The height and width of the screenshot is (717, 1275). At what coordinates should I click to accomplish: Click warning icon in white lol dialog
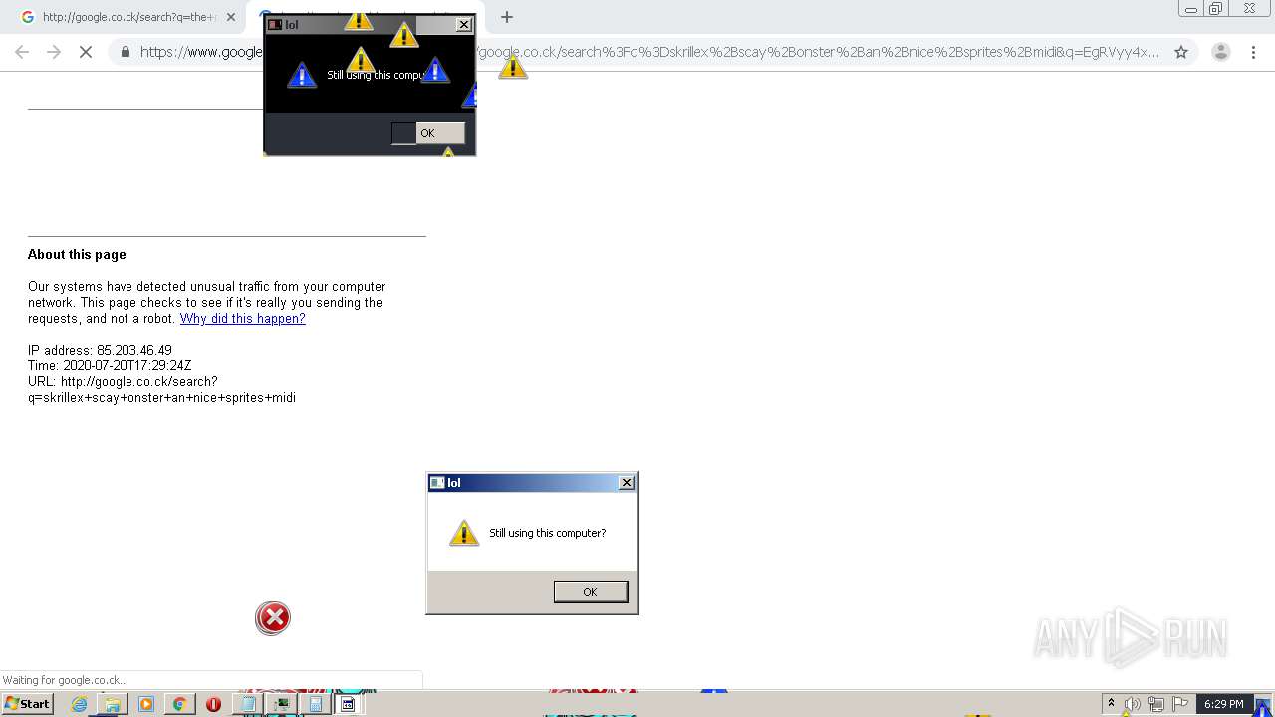pyautogui.click(x=464, y=533)
